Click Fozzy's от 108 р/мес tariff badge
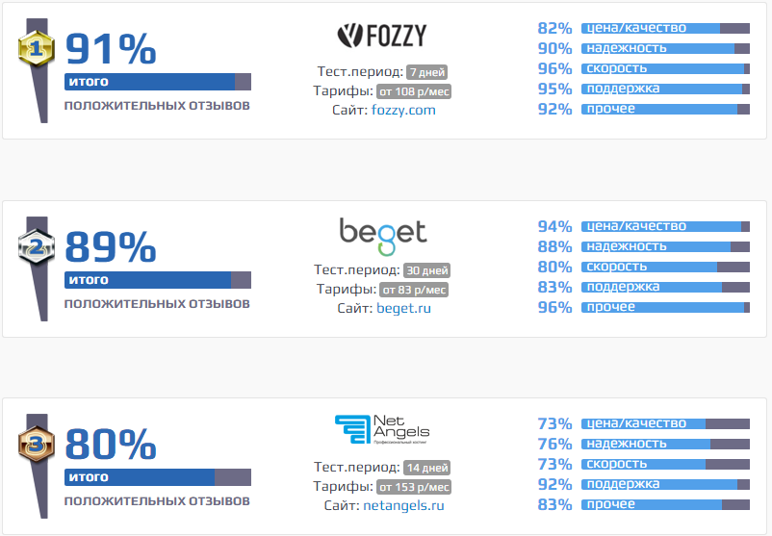 click(414, 91)
